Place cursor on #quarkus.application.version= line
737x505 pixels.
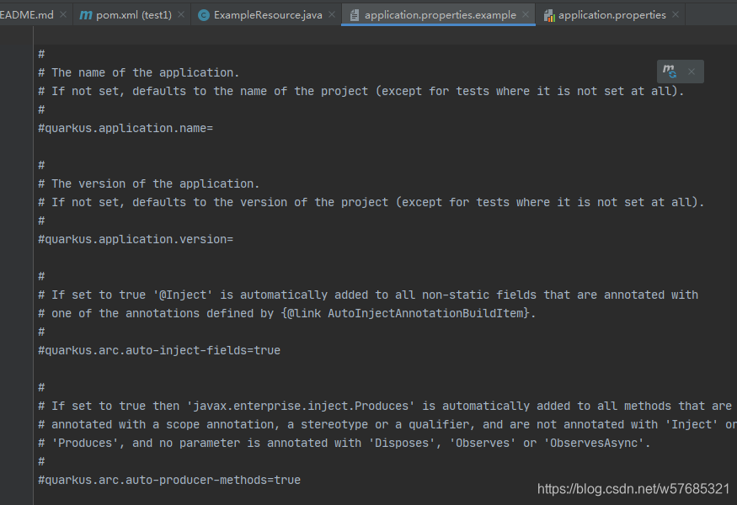pos(136,239)
